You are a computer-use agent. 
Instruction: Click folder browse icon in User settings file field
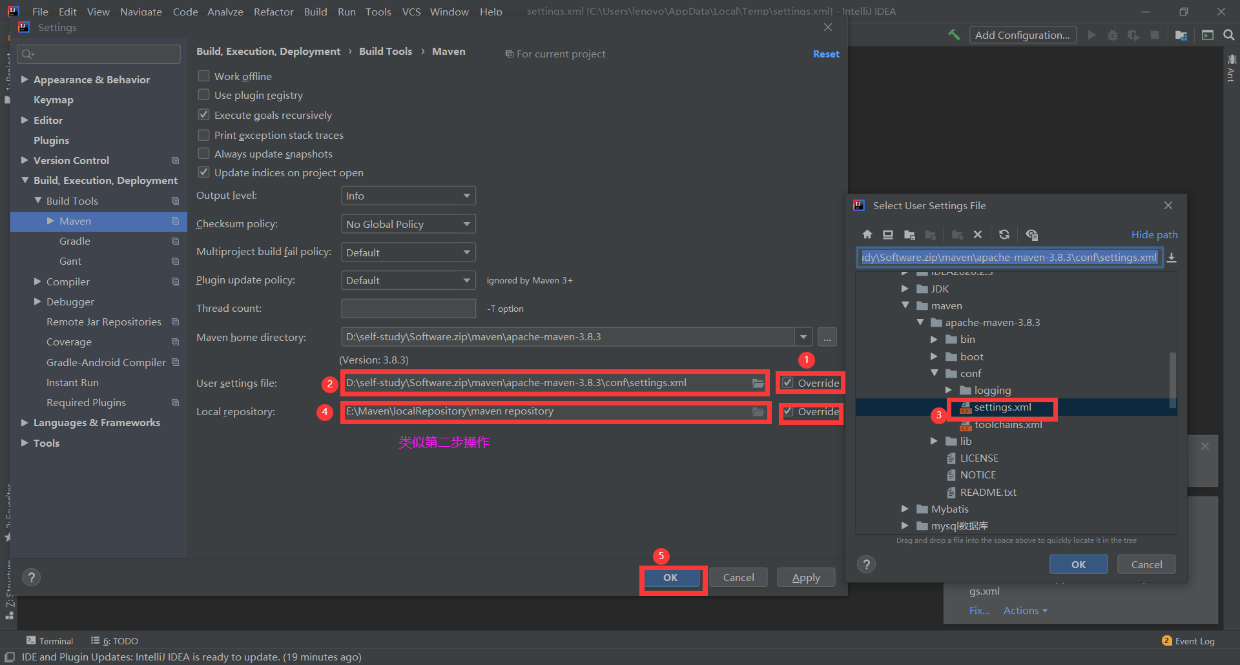tap(758, 383)
